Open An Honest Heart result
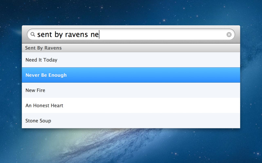This screenshot has height=163, width=262. 131,105
